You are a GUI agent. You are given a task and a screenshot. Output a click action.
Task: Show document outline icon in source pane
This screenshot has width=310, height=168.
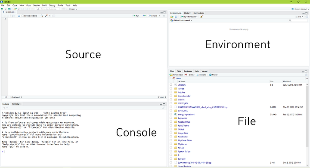point(164,16)
